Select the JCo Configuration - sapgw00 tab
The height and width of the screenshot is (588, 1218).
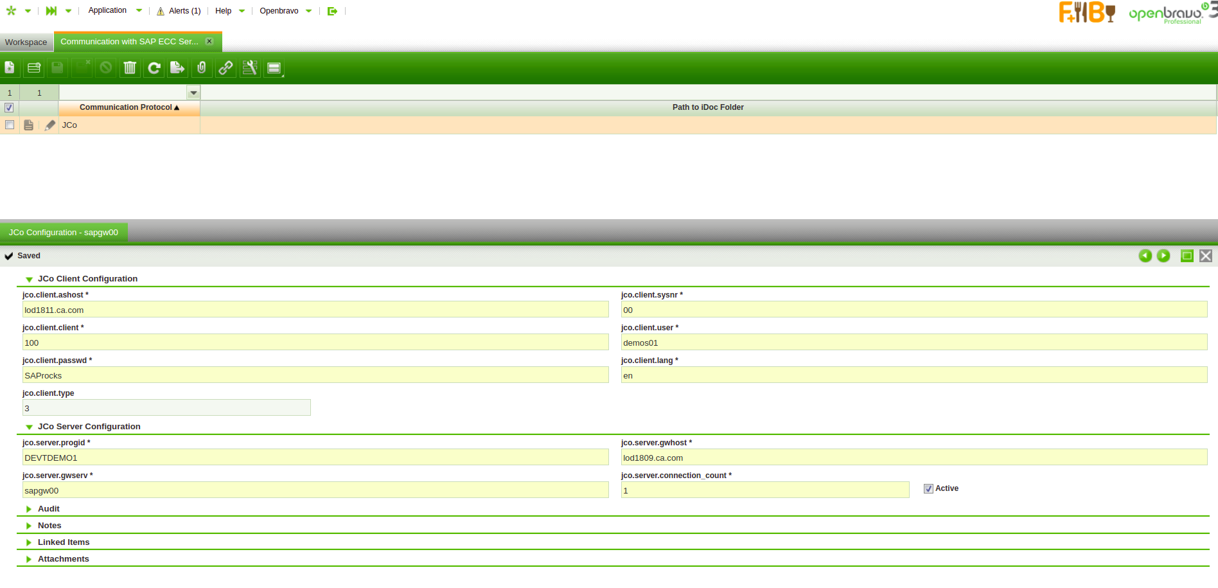(64, 232)
